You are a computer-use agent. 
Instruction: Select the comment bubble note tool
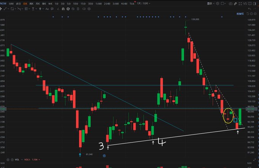[52, 9]
